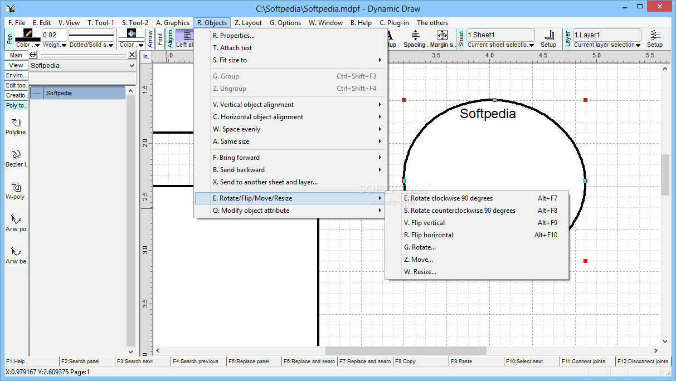
Task: Click F8:Copy function key button
Action: (421, 362)
